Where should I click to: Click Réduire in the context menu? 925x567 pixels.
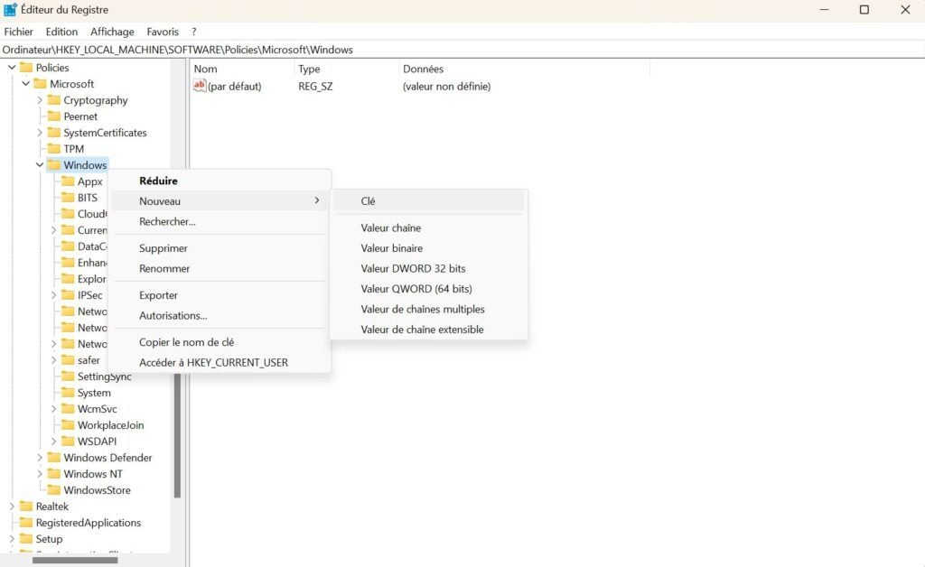(x=219, y=181)
